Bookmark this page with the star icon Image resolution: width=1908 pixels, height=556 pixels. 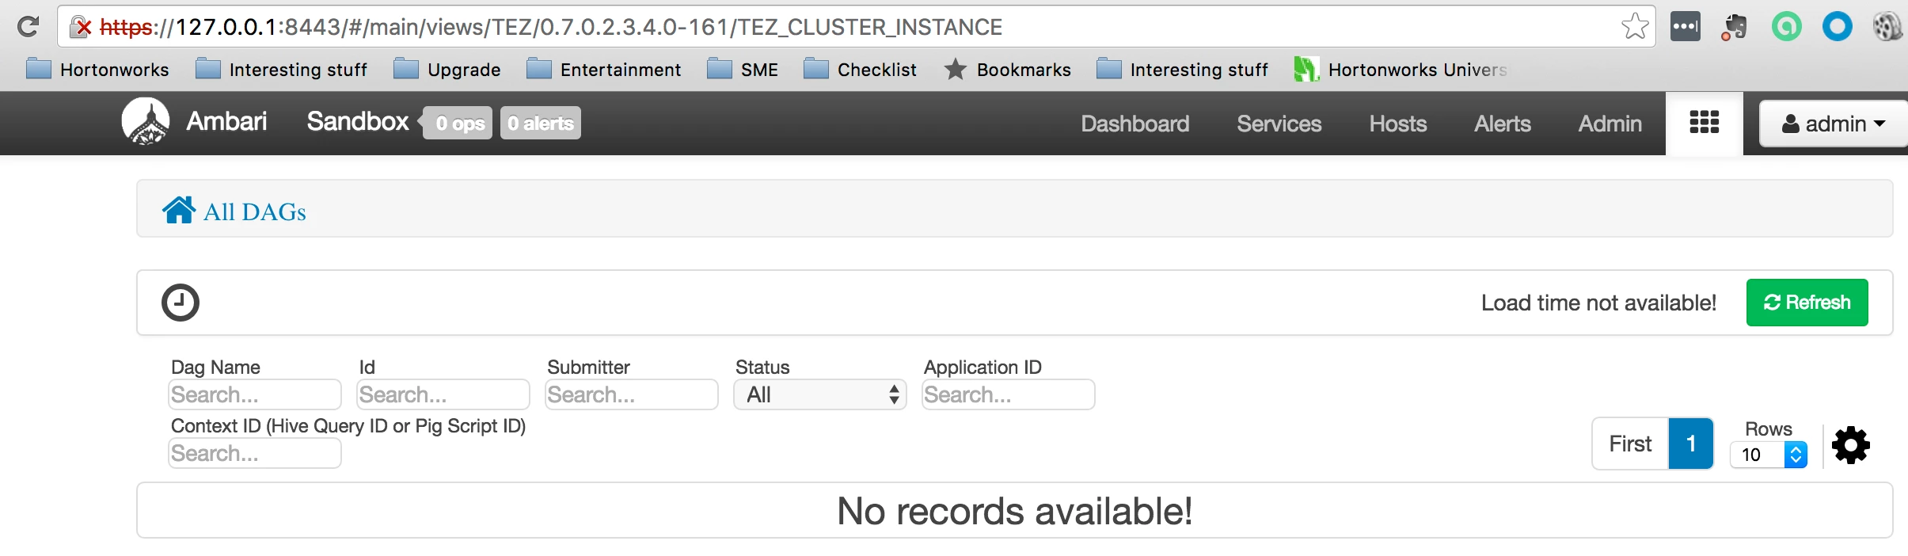pos(1635,27)
